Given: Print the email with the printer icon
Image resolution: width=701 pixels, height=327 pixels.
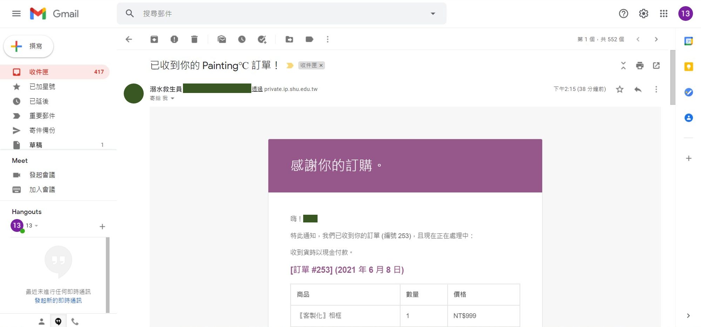Looking at the screenshot, I should [640, 66].
